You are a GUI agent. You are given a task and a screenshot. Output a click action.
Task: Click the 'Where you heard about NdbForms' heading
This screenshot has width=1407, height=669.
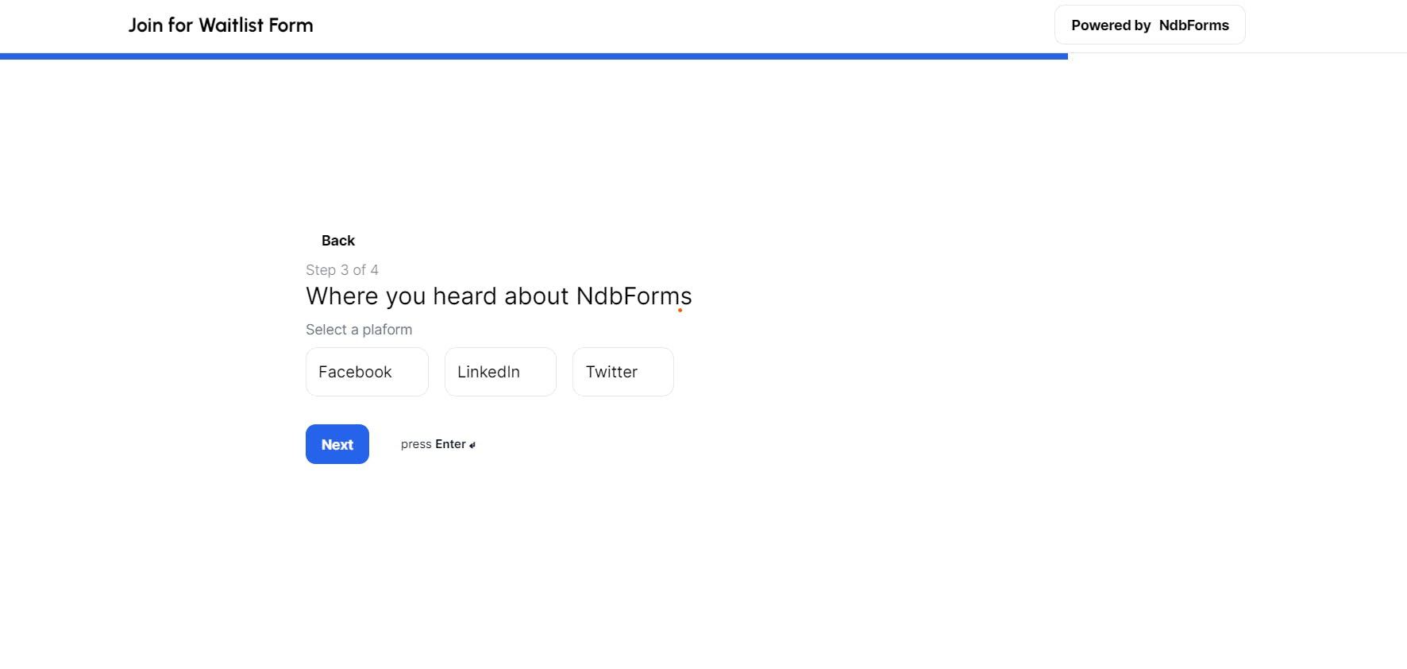click(x=499, y=296)
